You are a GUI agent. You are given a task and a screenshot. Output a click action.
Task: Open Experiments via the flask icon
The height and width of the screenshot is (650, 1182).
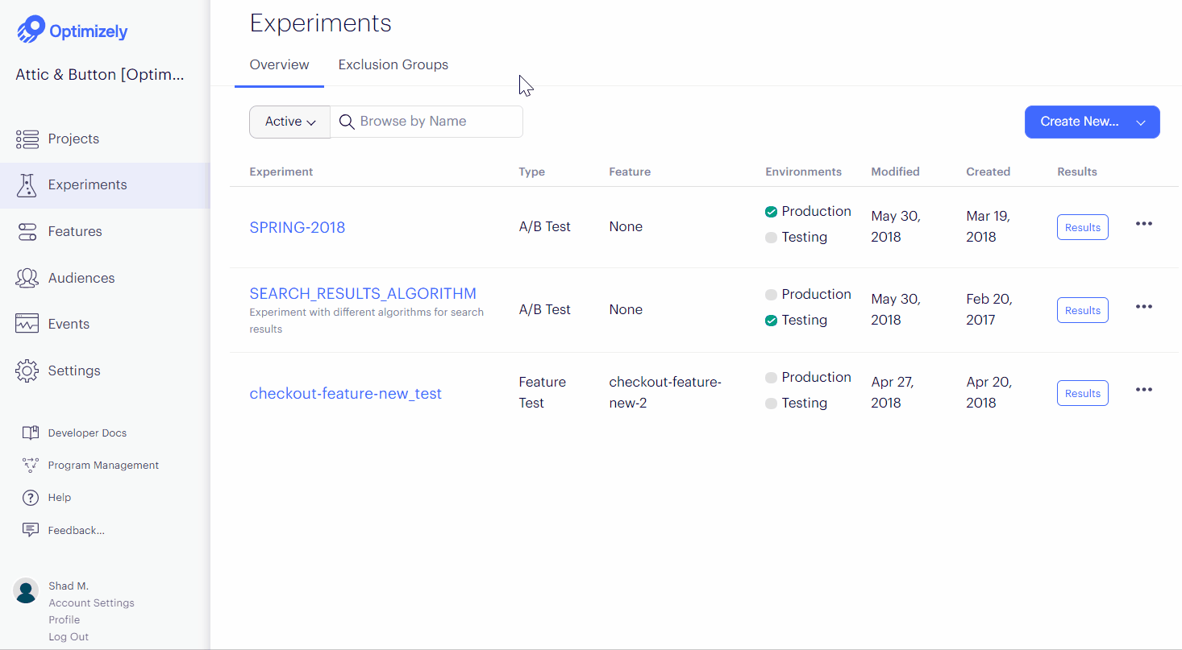[27, 185]
